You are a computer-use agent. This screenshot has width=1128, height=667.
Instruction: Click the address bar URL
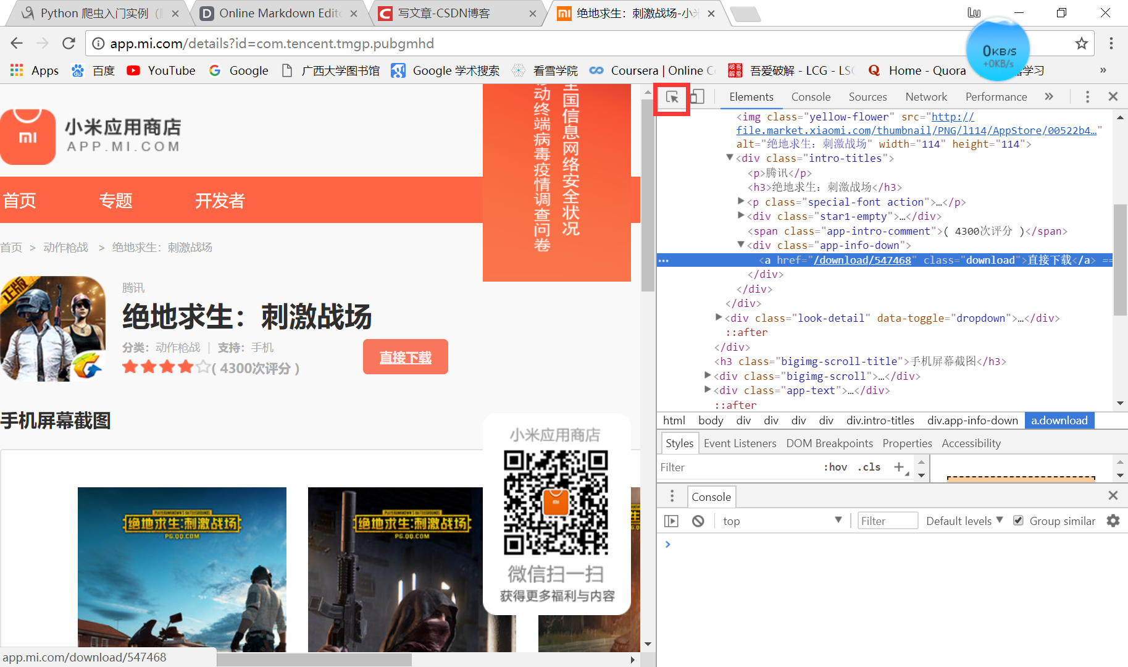pyautogui.click(x=272, y=43)
